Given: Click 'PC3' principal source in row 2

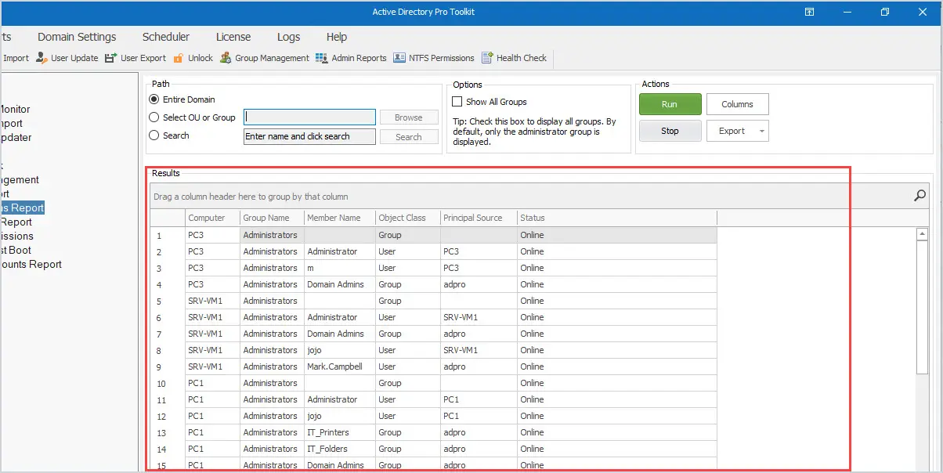Looking at the screenshot, I should click(x=478, y=251).
